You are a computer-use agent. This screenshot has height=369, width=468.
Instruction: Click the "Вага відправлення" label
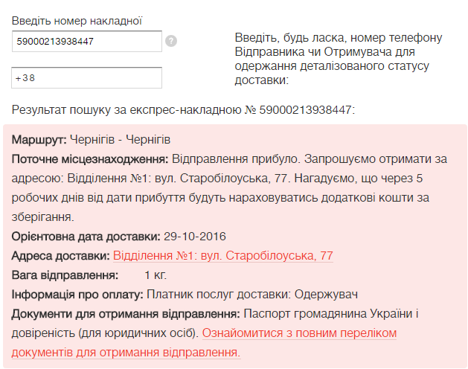pos(65,275)
